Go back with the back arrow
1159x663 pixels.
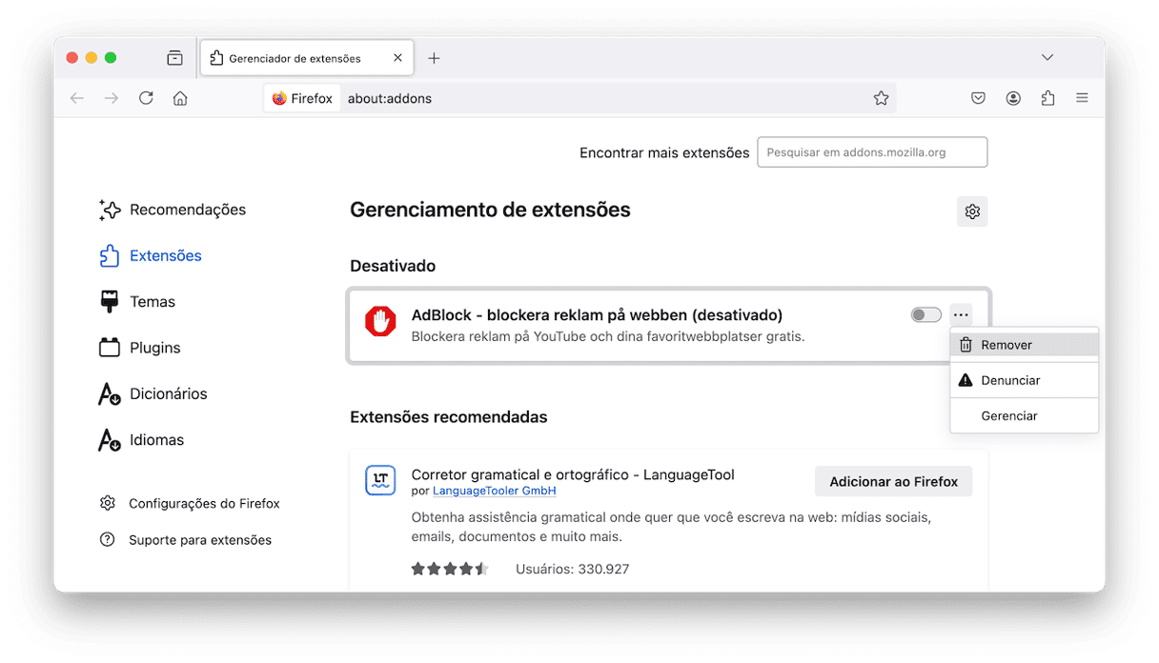tap(77, 98)
